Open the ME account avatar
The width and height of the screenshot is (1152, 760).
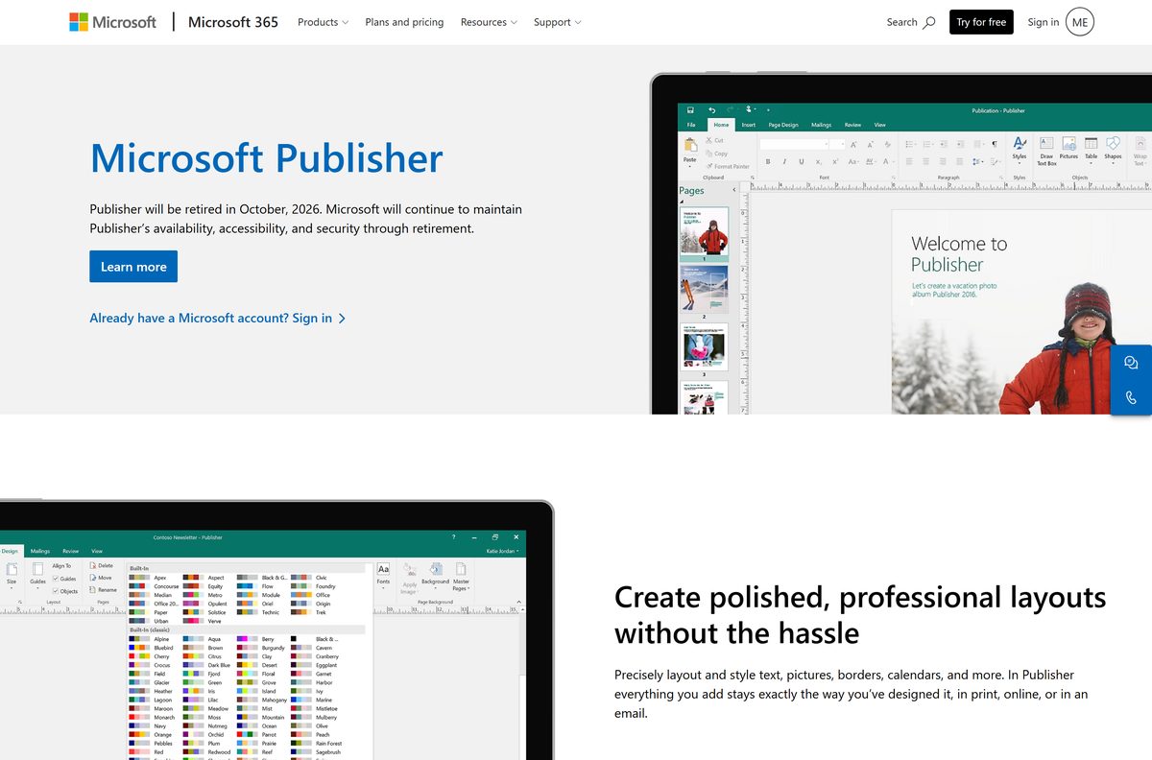coord(1080,22)
